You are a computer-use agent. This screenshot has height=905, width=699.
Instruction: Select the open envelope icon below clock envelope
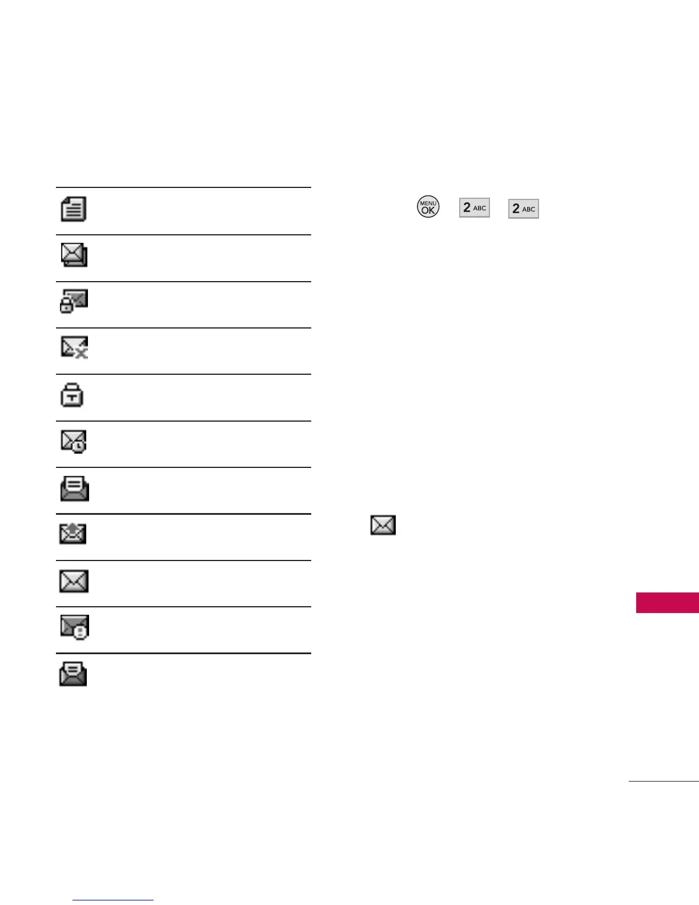75,489
